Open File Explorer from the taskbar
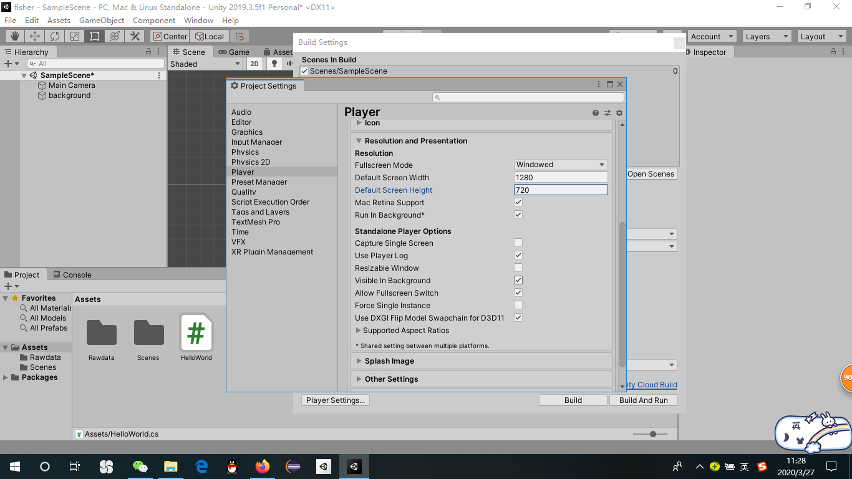 click(171, 467)
